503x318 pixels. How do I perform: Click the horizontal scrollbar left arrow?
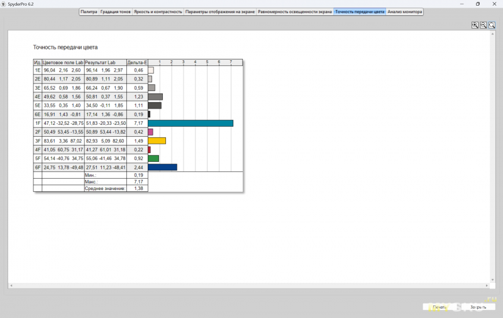pos(11,287)
